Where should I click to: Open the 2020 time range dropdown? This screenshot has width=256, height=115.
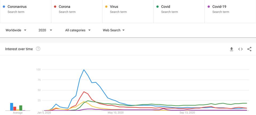(45, 30)
